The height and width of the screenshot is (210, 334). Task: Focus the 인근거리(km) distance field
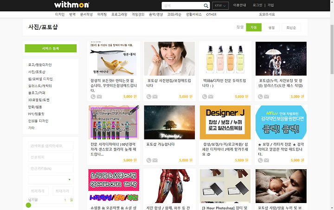point(51,169)
